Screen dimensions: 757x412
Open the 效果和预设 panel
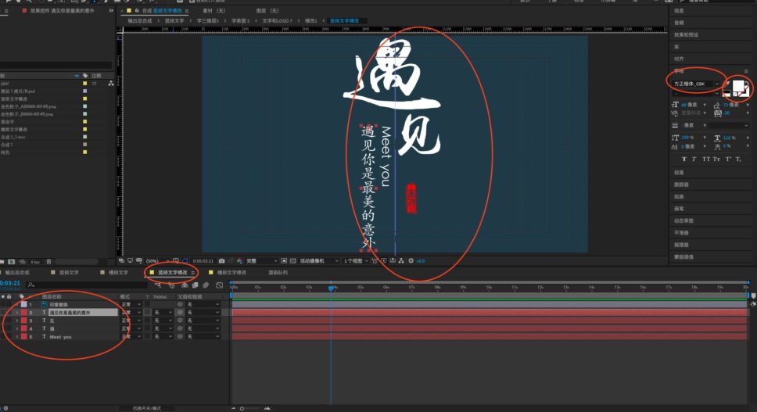click(x=686, y=34)
